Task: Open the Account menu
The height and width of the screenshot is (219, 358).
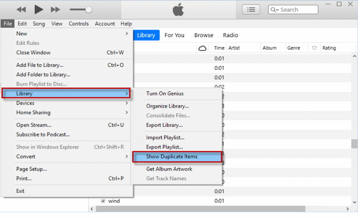Action: (105, 24)
